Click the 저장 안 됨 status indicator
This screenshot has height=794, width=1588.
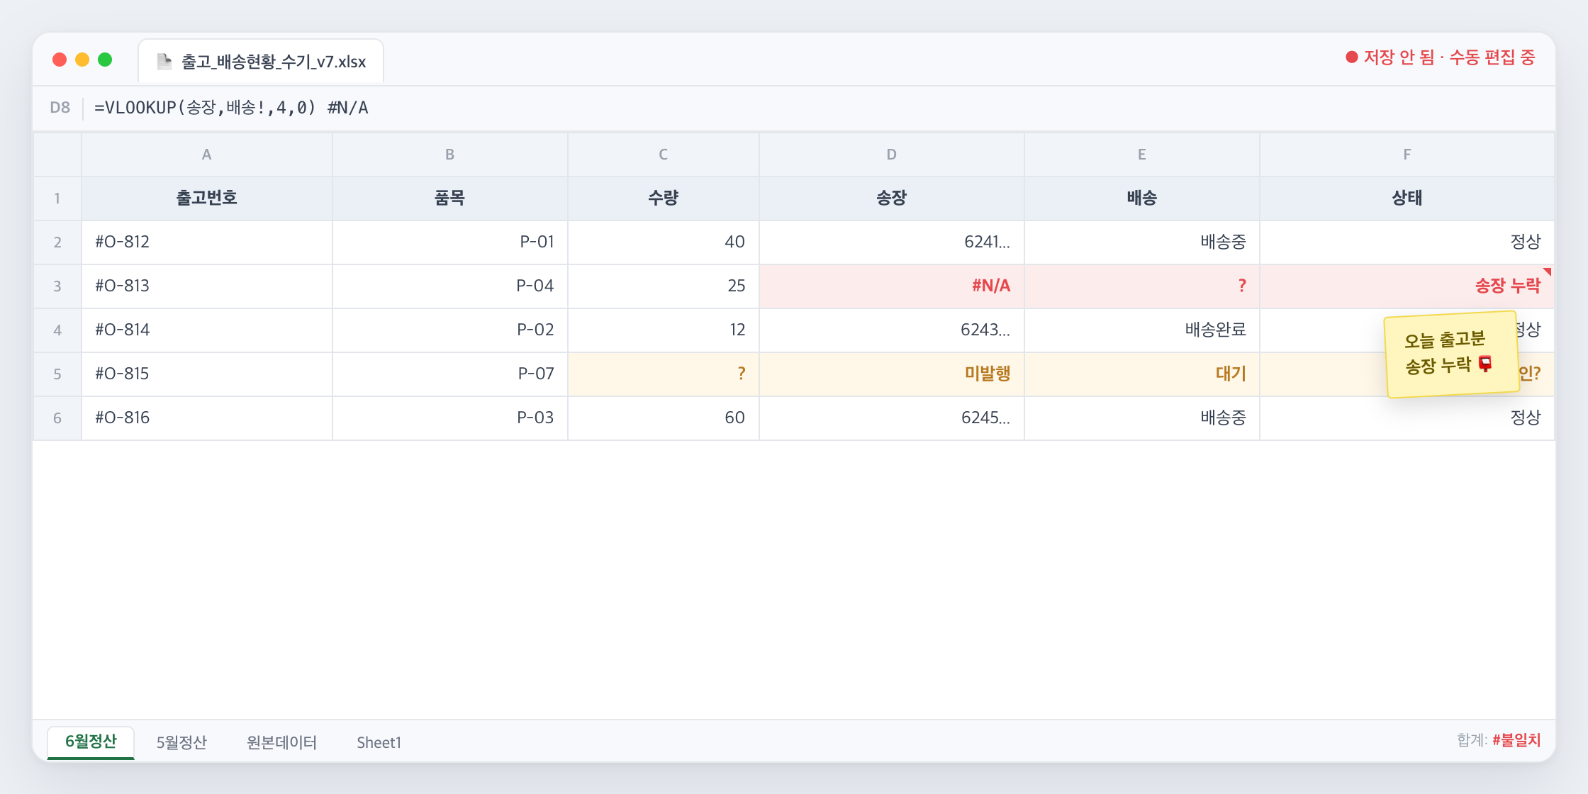(1441, 57)
